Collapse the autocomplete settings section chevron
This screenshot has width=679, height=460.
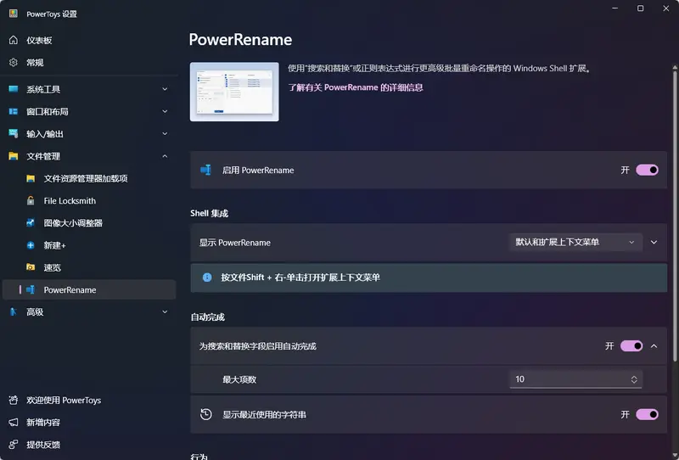(654, 345)
